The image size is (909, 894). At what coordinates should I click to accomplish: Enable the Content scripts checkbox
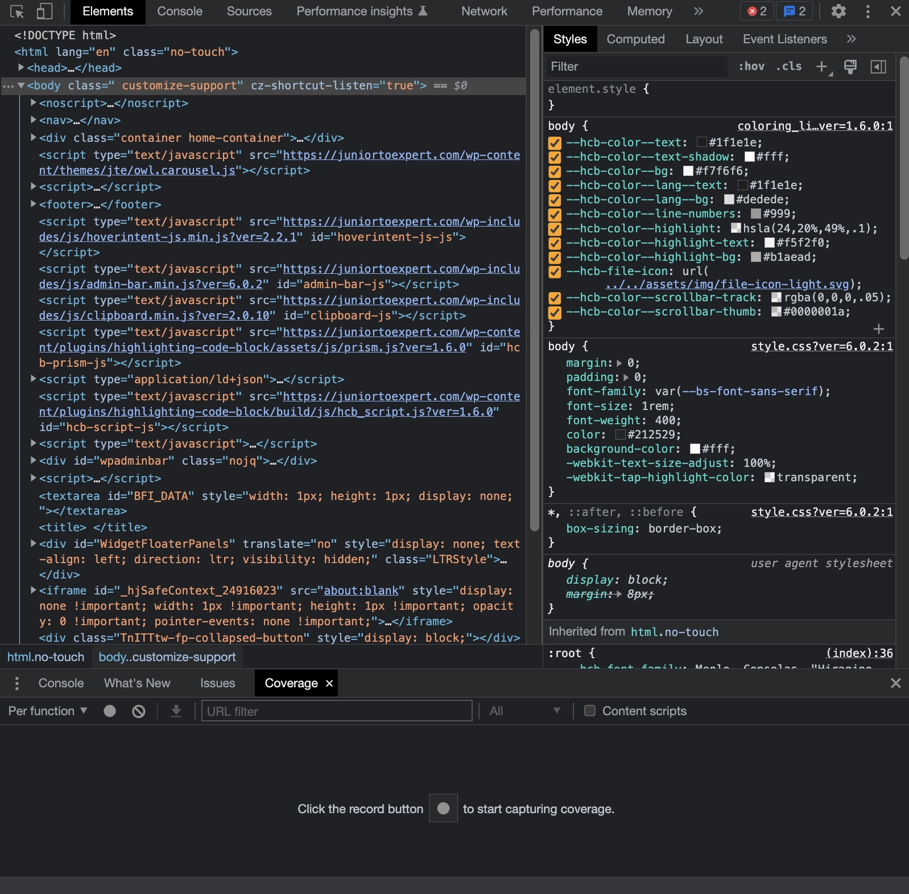[590, 711]
